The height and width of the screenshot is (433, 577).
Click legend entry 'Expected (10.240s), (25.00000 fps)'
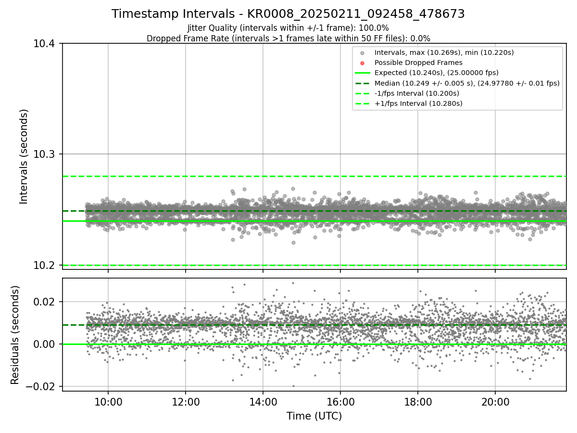(x=437, y=73)
